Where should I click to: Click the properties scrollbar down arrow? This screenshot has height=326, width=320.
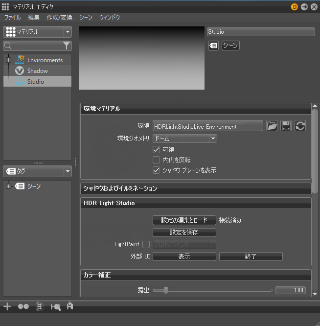(x=315, y=294)
